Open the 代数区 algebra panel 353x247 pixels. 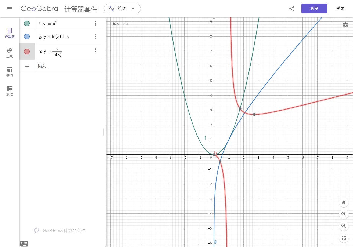(10, 33)
